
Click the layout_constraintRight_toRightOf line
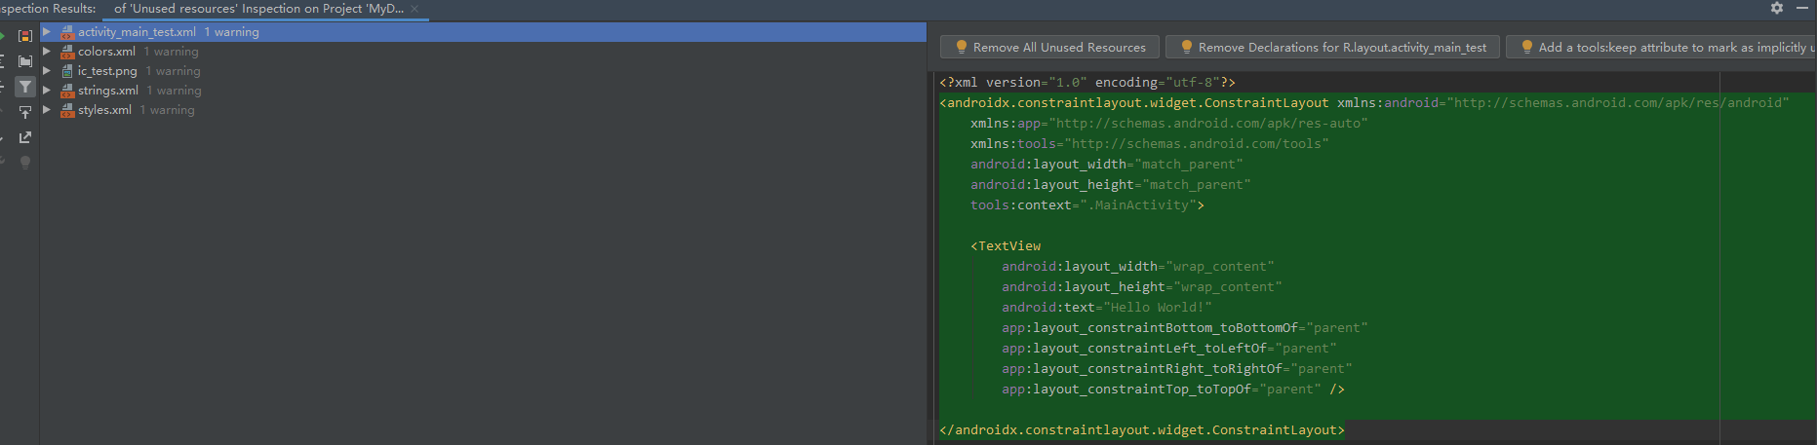point(1177,369)
